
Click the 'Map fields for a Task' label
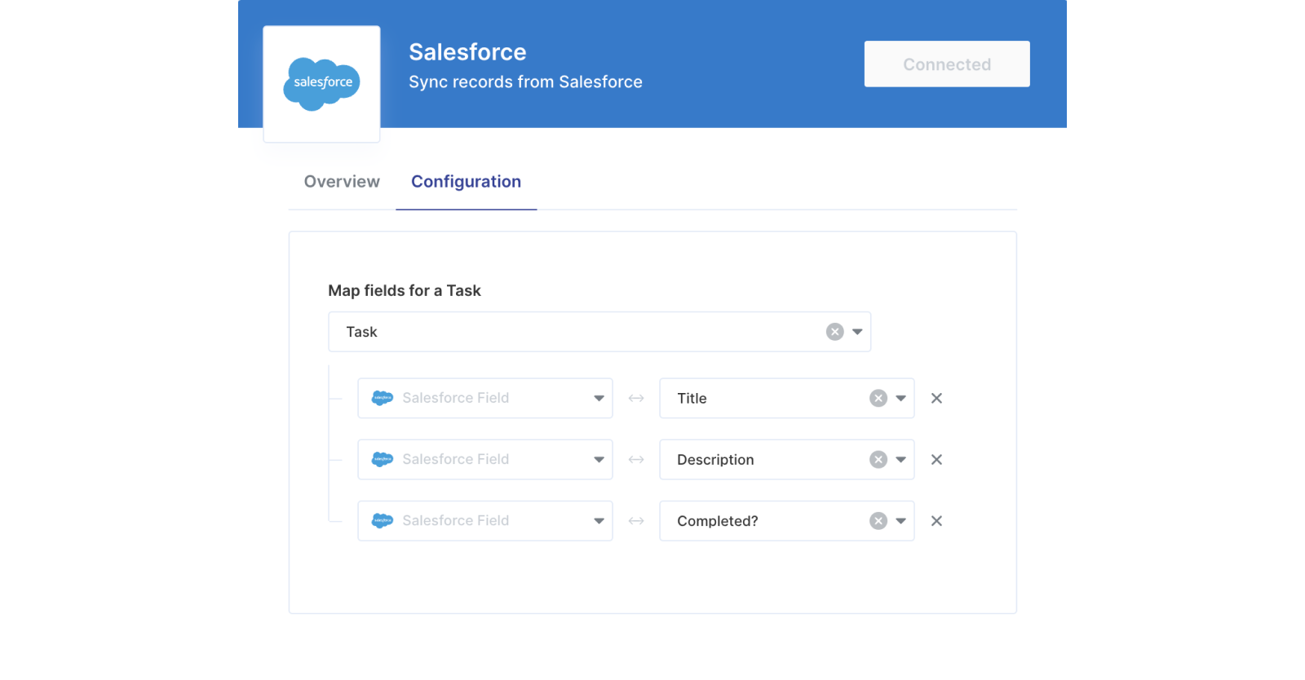click(x=405, y=290)
